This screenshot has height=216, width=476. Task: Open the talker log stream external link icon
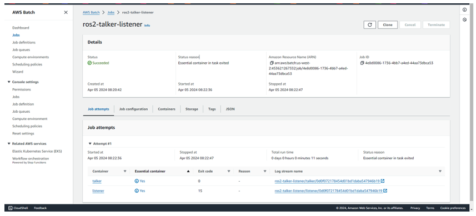pyautogui.click(x=383, y=181)
